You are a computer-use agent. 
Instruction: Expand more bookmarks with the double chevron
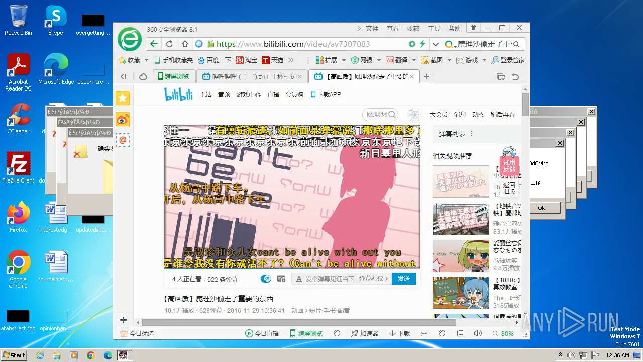291,60
